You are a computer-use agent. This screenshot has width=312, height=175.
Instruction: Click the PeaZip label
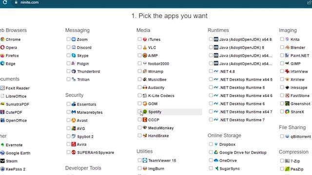pos(297,169)
